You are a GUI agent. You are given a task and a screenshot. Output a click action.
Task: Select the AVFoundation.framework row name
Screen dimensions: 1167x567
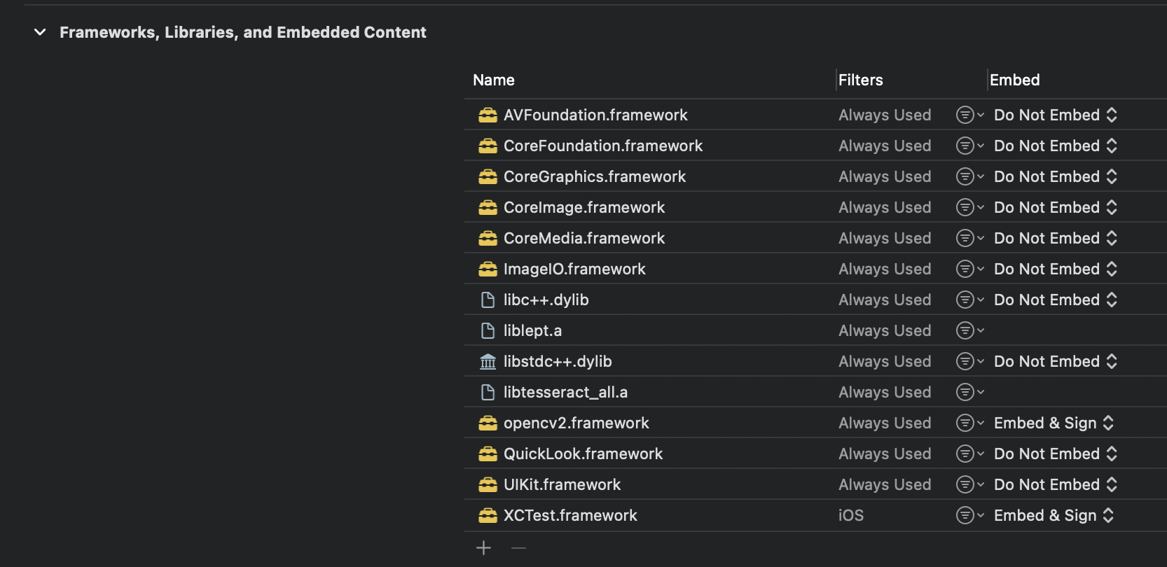tap(595, 115)
